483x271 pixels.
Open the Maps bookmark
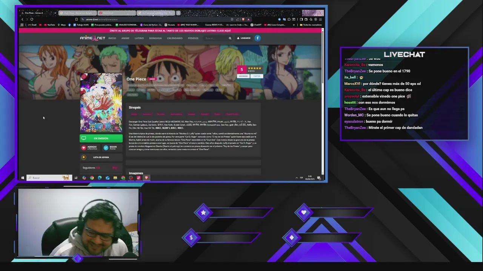[x=62, y=25]
